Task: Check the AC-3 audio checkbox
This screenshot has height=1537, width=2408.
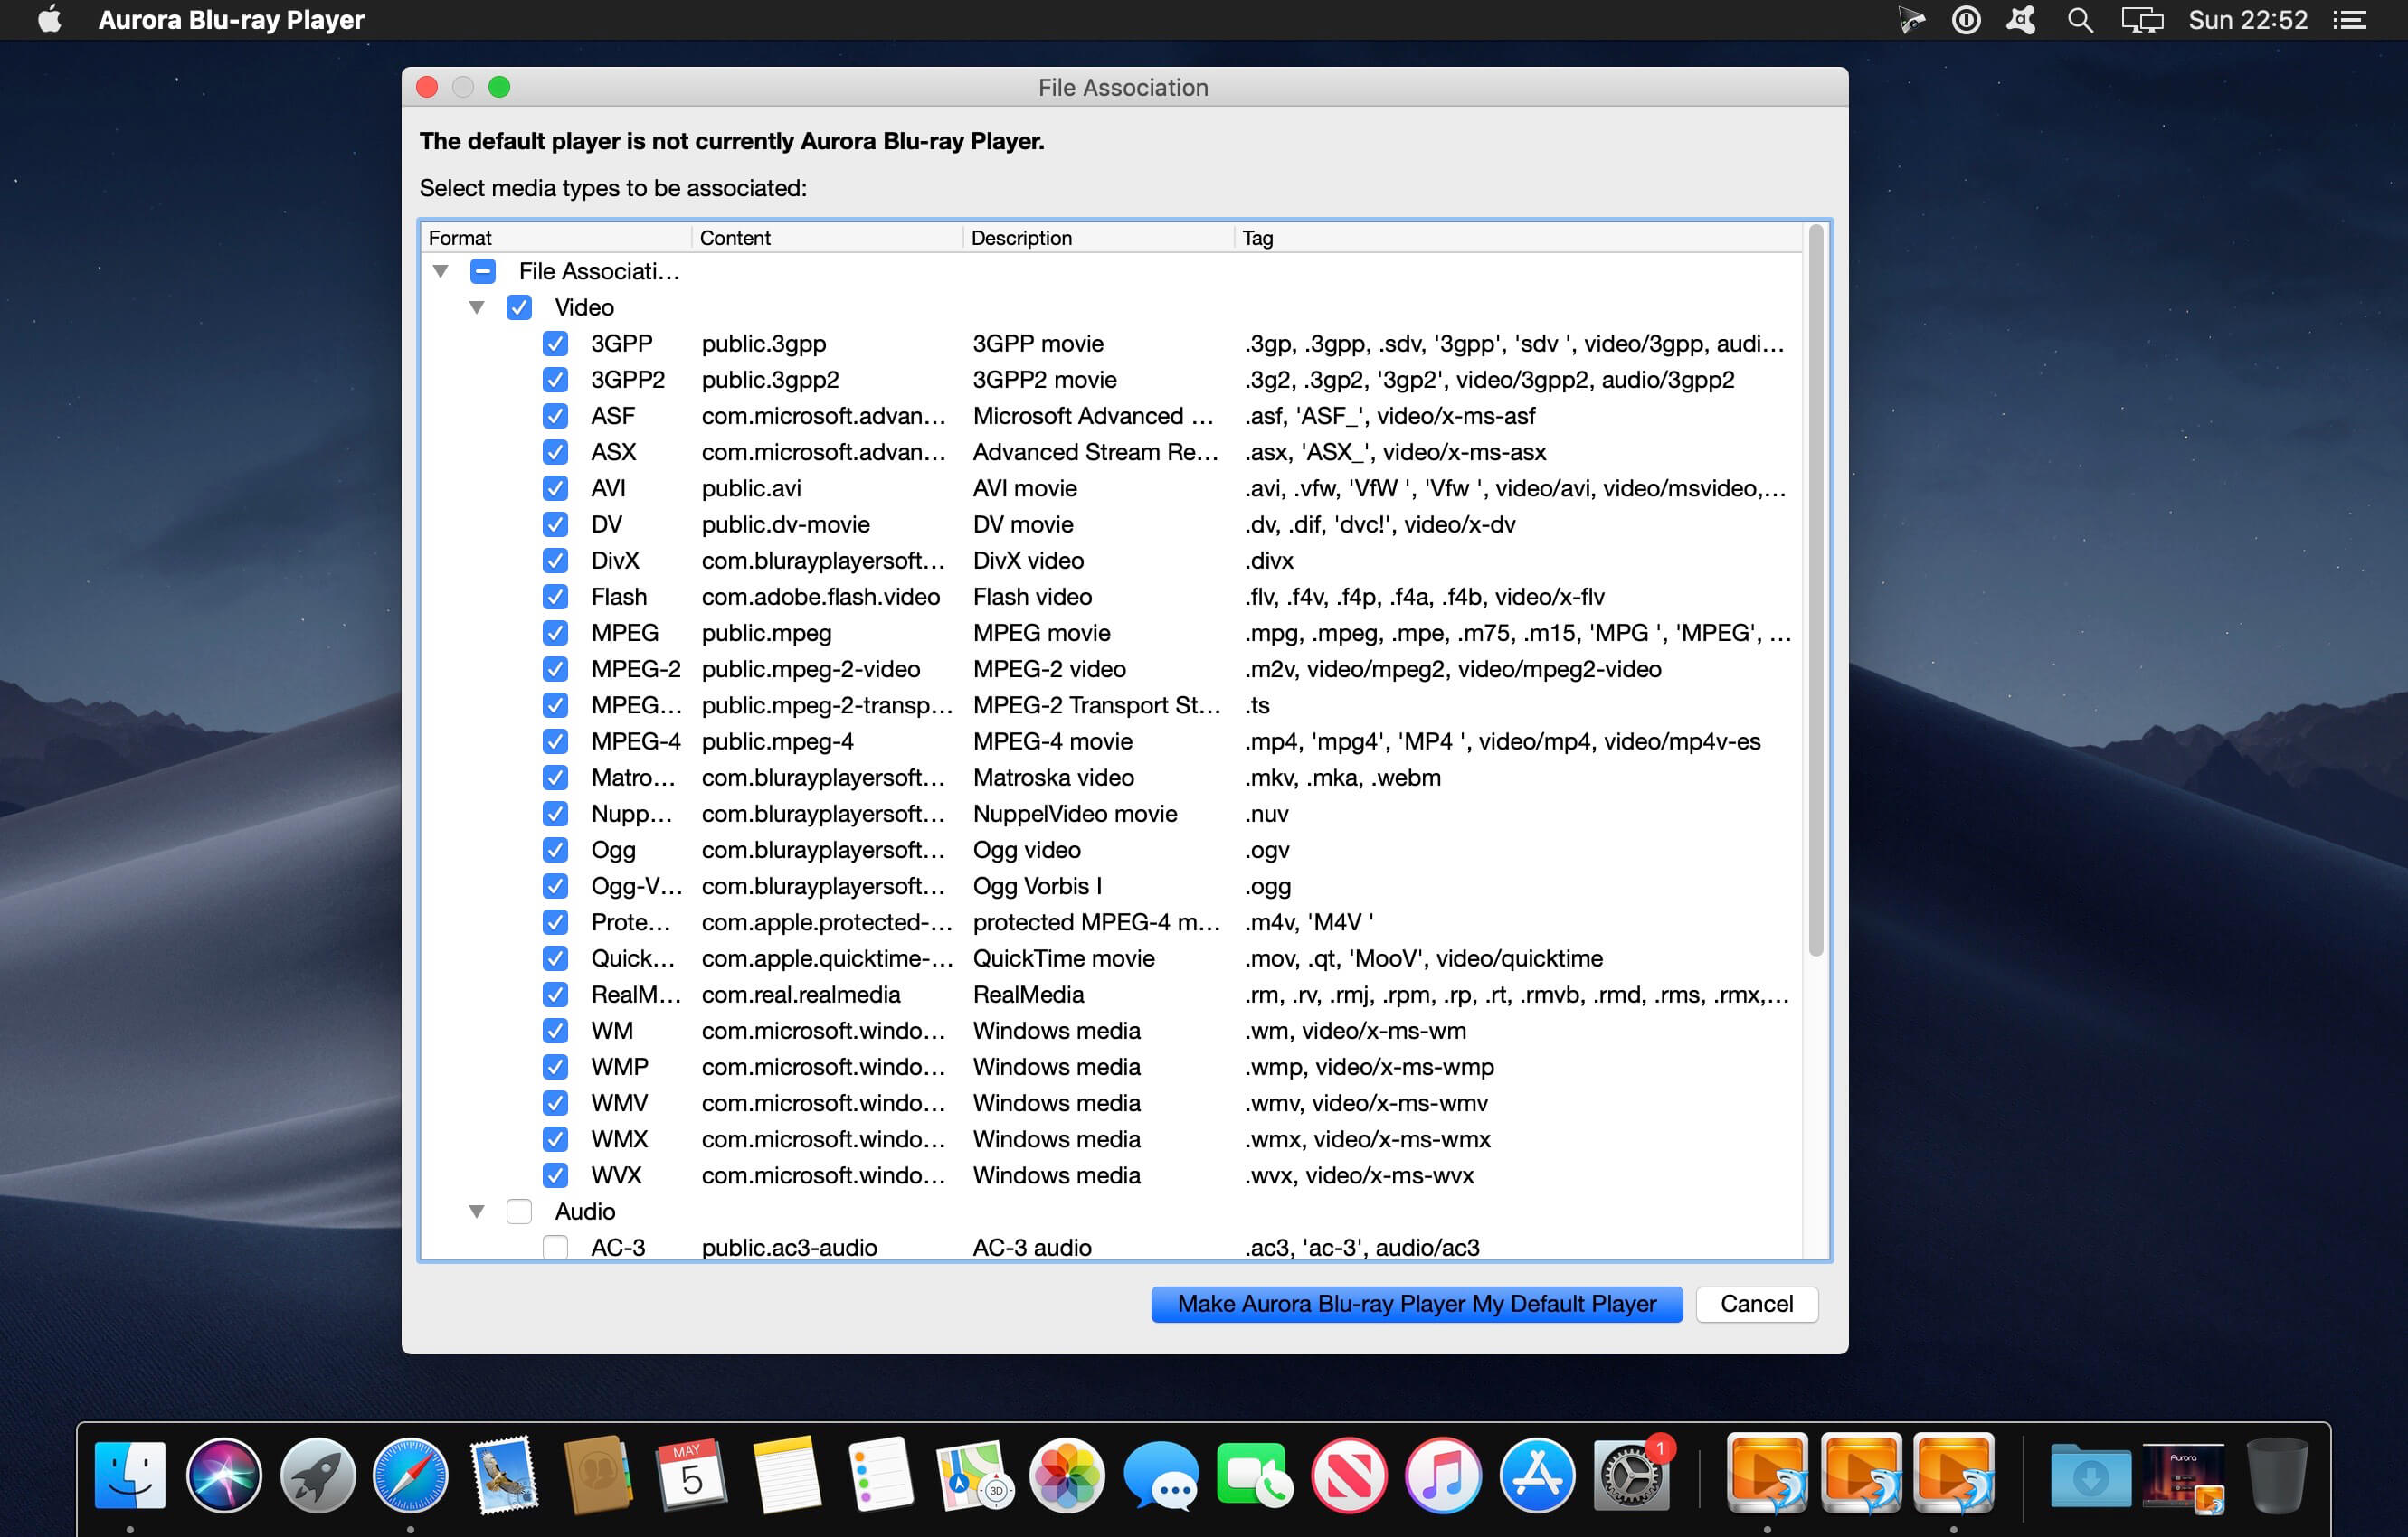Action: click(x=555, y=1247)
